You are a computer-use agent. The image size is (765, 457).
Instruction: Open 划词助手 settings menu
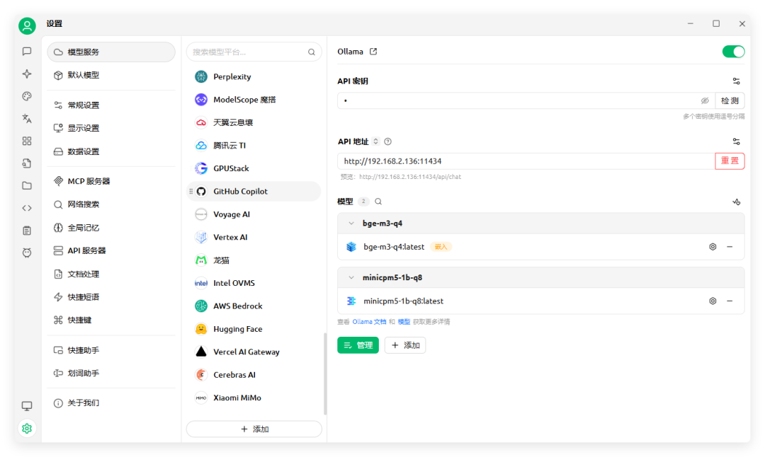pyautogui.click(x=111, y=374)
